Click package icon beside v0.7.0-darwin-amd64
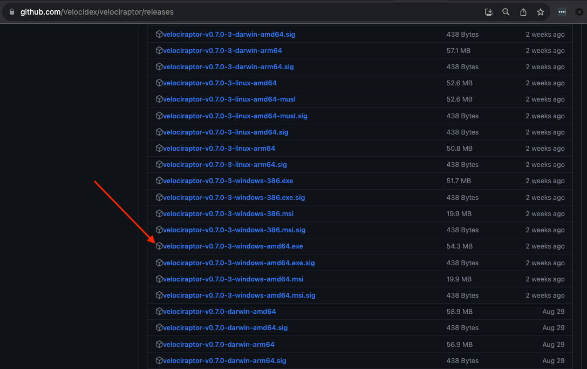Image resolution: width=587 pixels, height=369 pixels. [159, 311]
